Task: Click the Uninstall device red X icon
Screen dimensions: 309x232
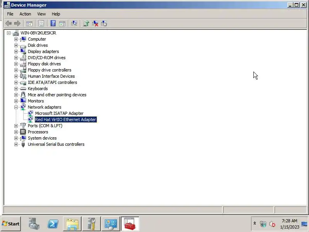Action: (95, 24)
